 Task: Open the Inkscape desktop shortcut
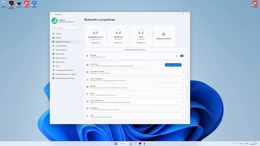[19, 4]
